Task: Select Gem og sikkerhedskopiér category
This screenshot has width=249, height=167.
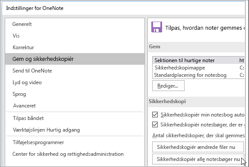Action: tap(75, 59)
